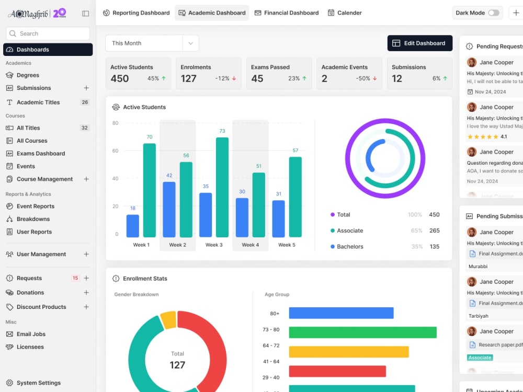Click the System Settings gear icon
Image resolution: width=523 pixels, height=392 pixels.
9,383
